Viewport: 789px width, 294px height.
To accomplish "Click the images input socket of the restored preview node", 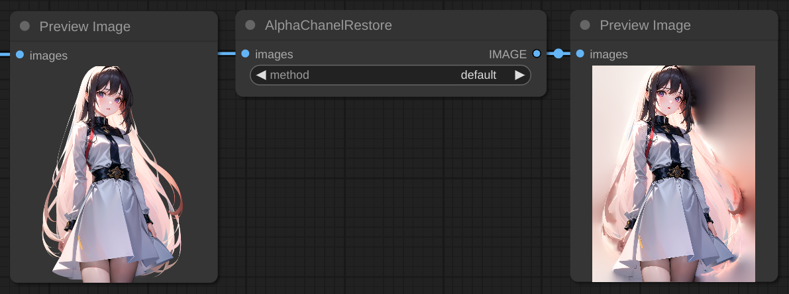I will (580, 54).
